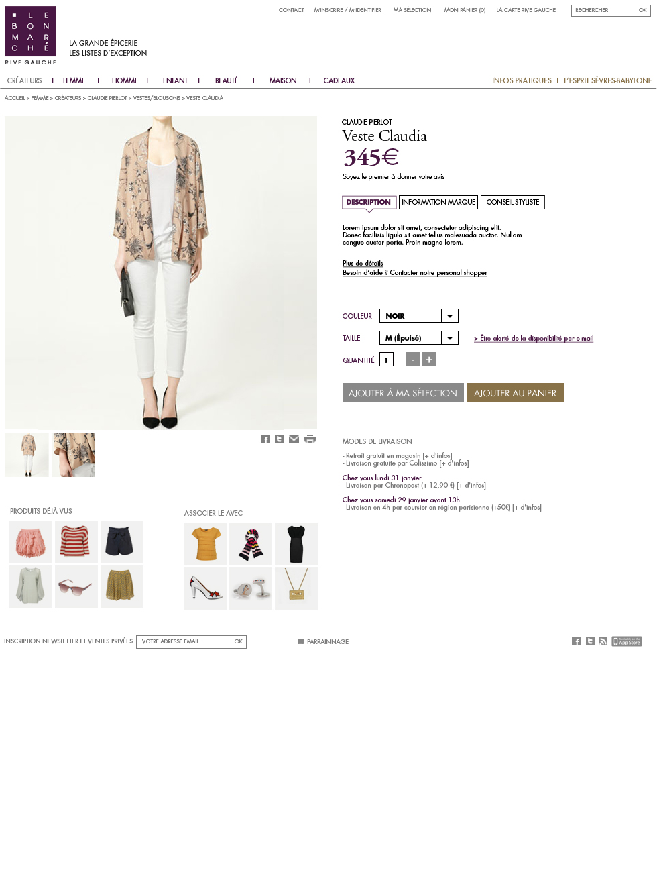Increase quantity with the plus button
Viewport: 657px width, 874px height.
pyautogui.click(x=429, y=360)
